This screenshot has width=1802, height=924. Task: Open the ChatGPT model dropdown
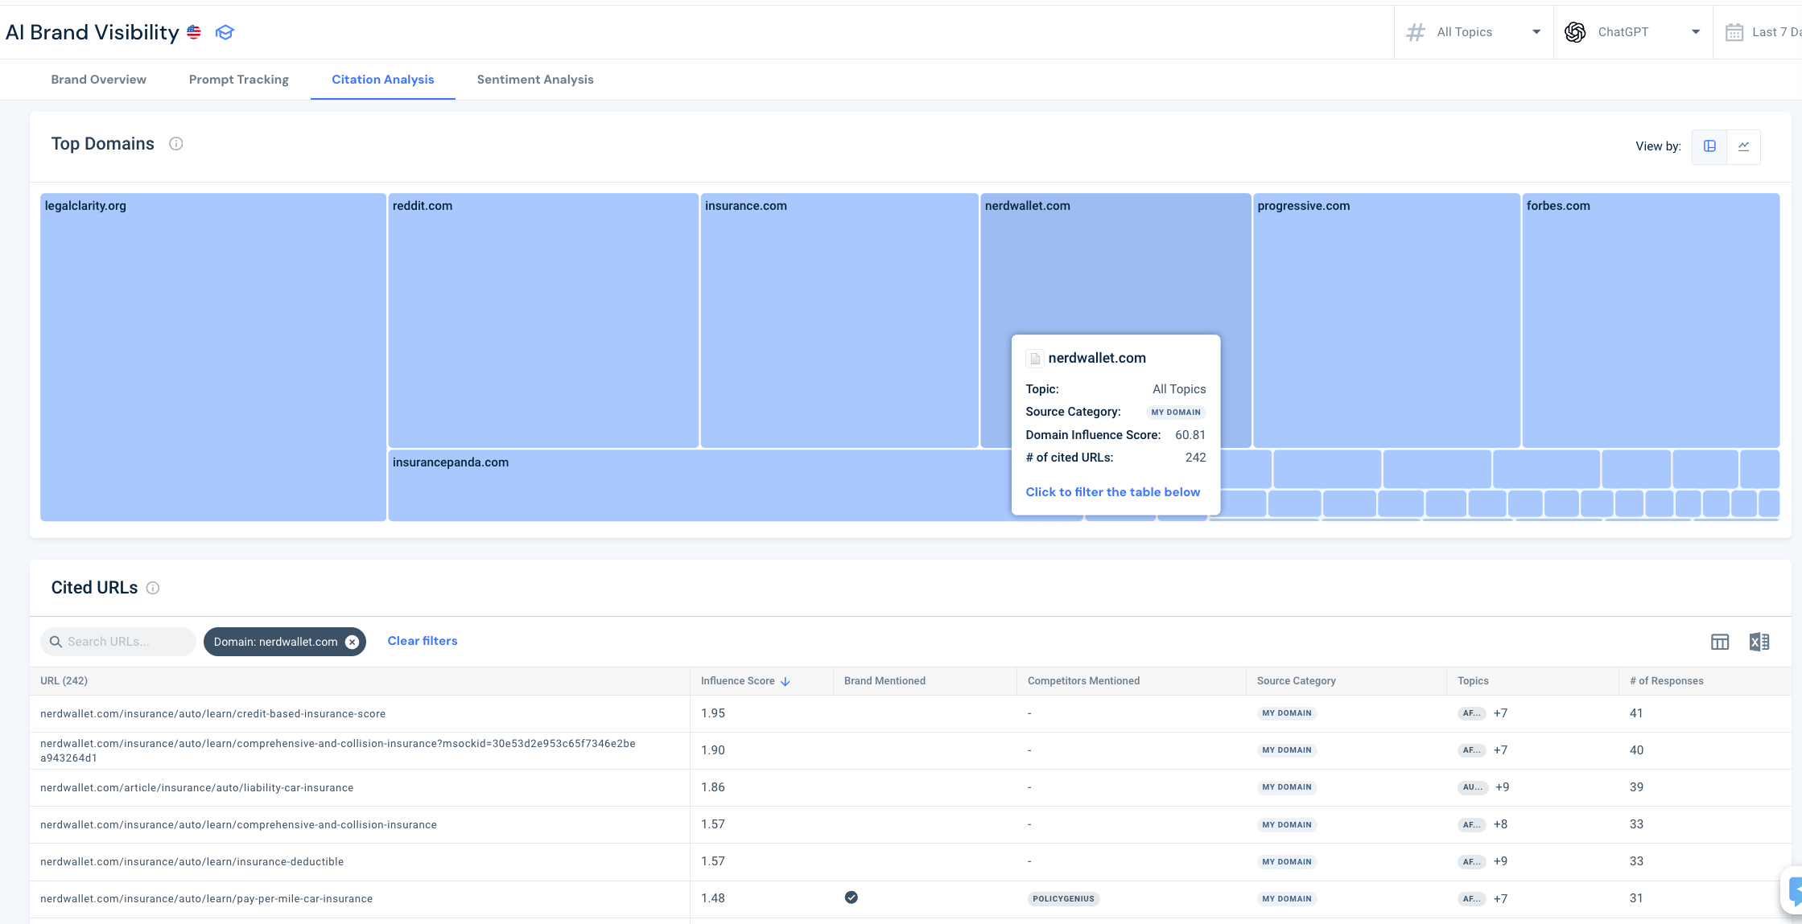1633,32
